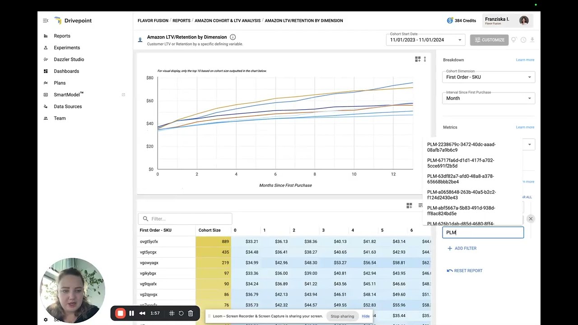
Task: Open the Cohort Dimension dropdown
Action: click(x=489, y=77)
